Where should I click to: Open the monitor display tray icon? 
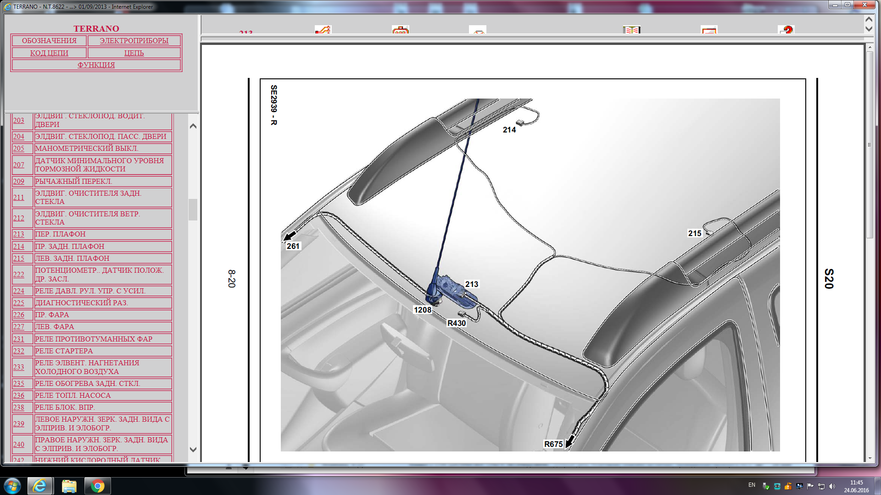pyautogui.click(x=799, y=486)
